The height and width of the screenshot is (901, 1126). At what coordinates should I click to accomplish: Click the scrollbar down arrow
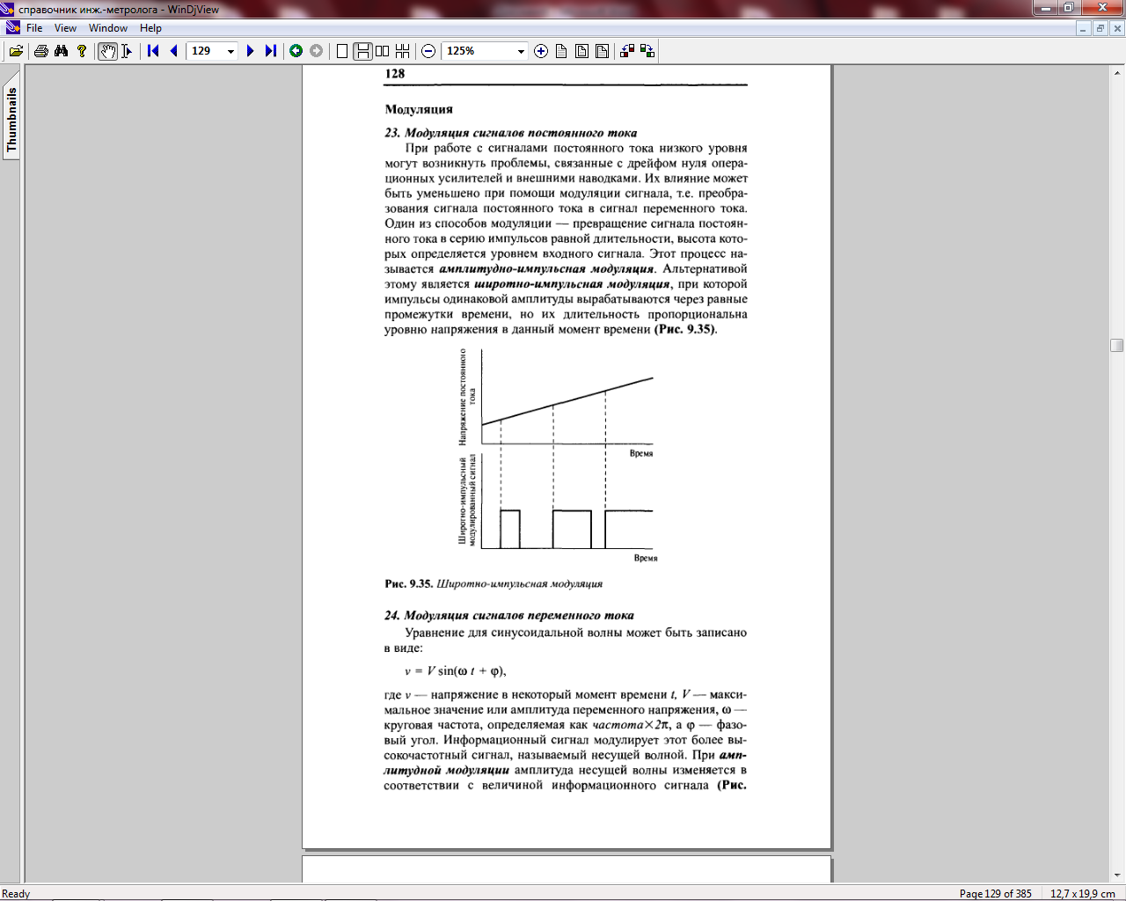(1117, 875)
